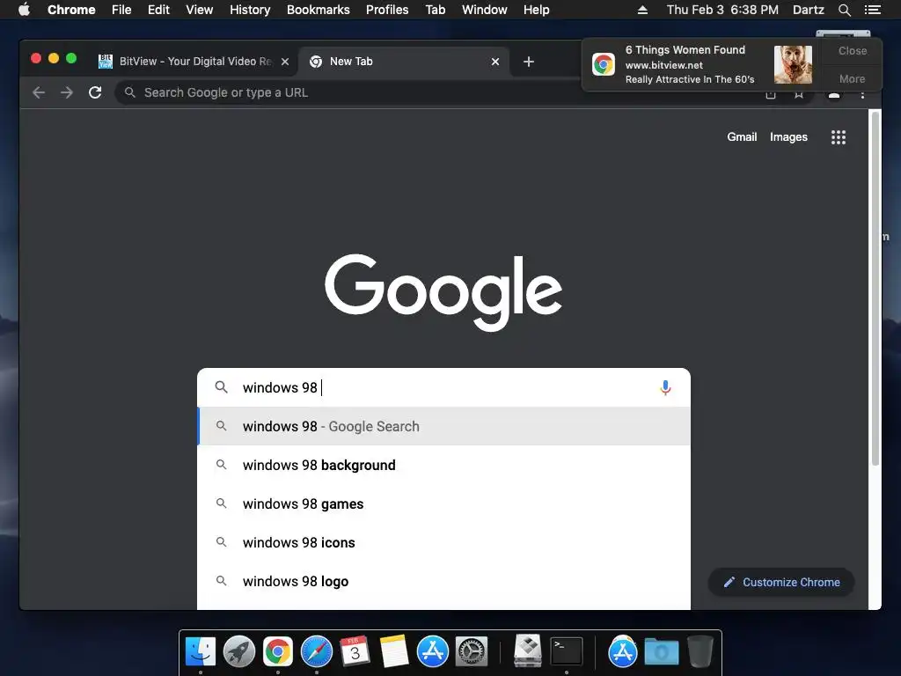Open the disk utility icon in the Dock
This screenshot has height=676, width=901.
tap(528, 650)
